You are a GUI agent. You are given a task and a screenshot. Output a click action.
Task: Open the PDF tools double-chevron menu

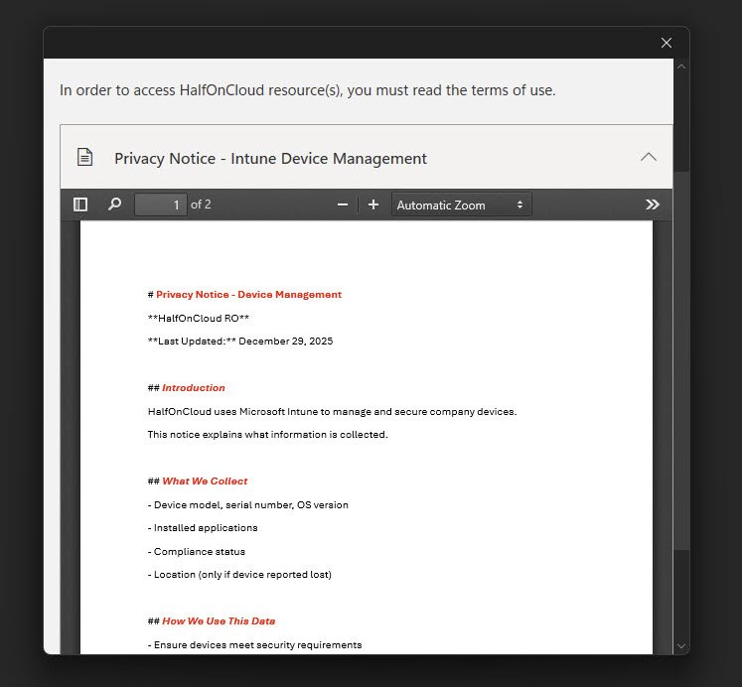652,205
